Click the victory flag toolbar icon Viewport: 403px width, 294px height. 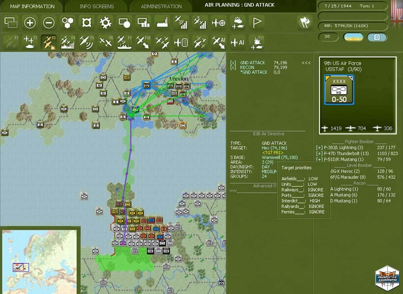click(x=256, y=23)
